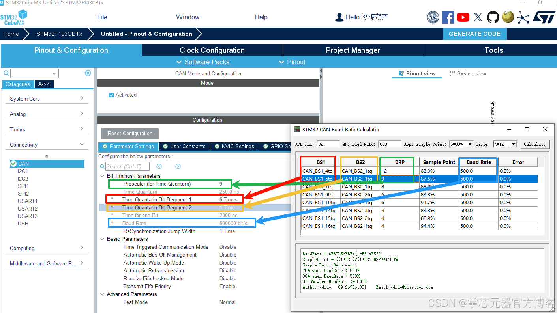
Task: Click the Reset Configuration button
Action: coord(130,133)
